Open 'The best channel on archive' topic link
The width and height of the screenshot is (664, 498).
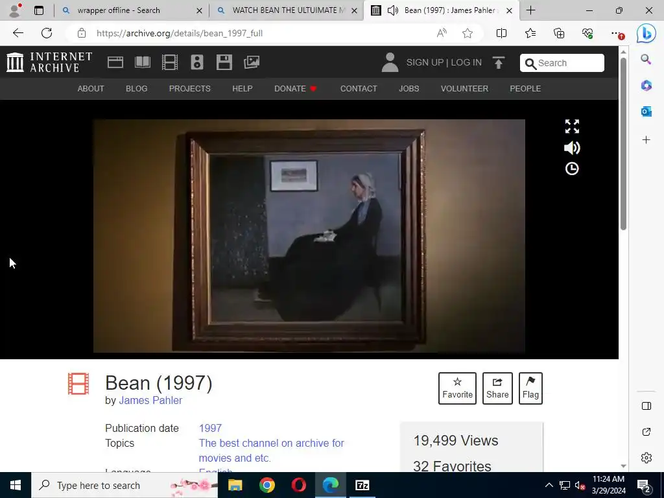(x=272, y=451)
